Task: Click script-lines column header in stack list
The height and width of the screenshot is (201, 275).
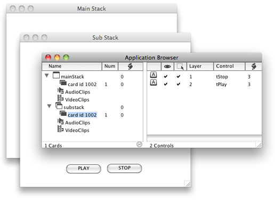Action: 131,66
